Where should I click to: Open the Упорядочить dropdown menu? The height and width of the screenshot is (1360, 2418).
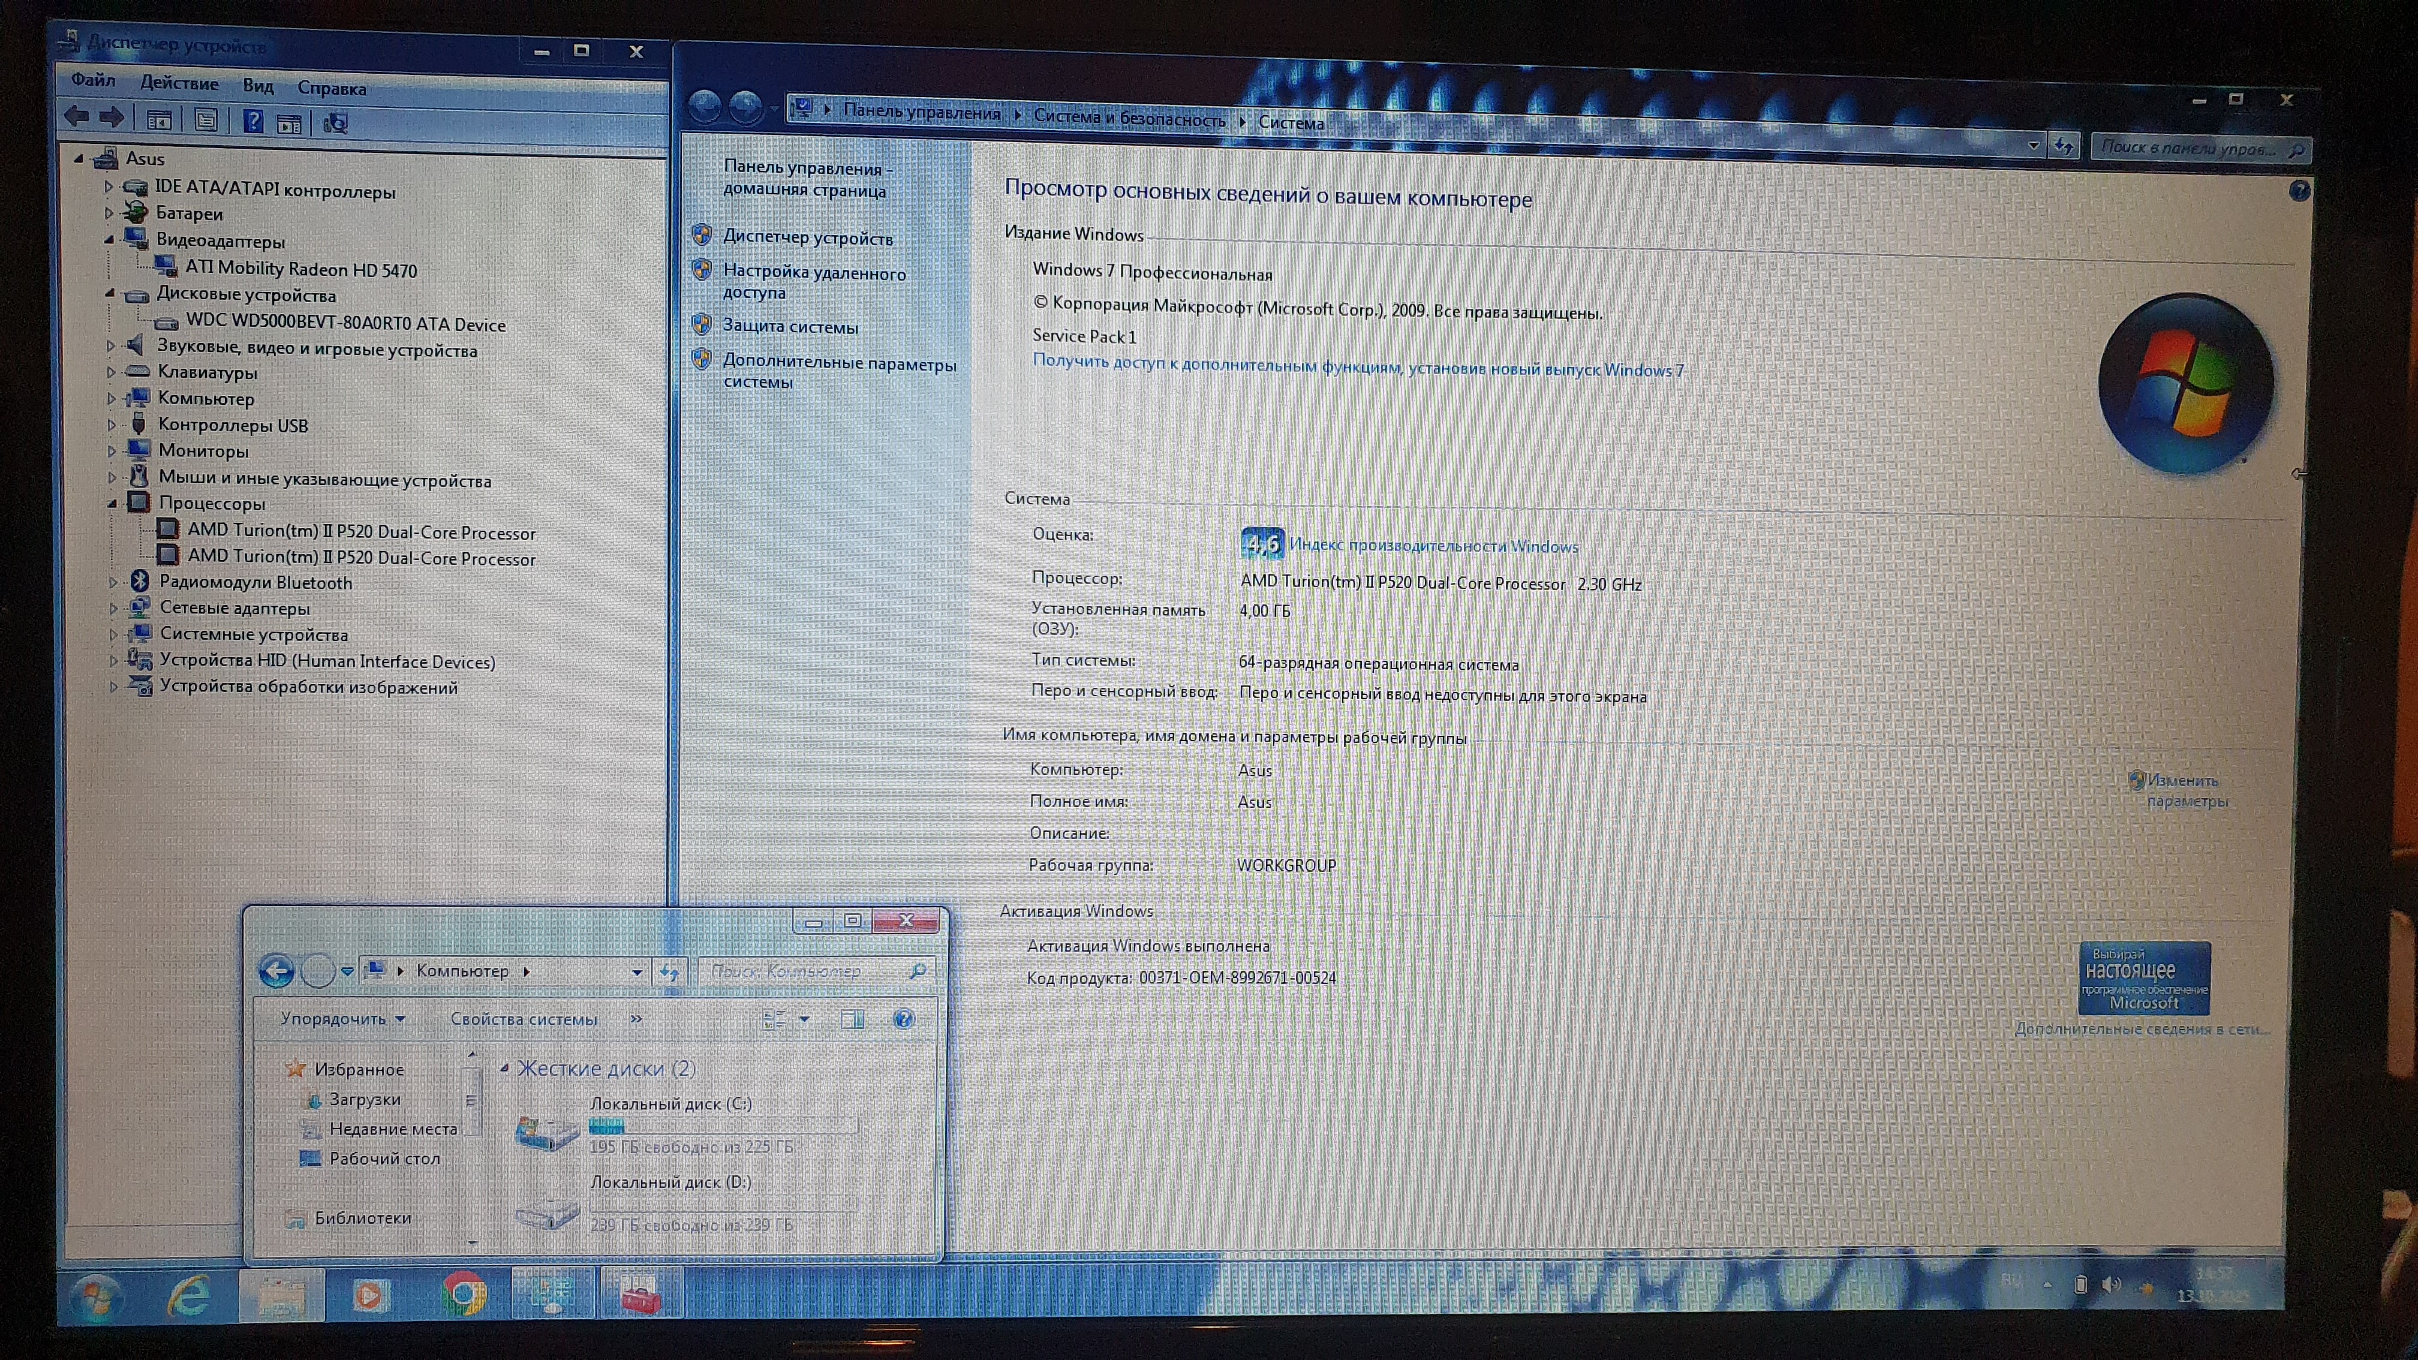pos(342,1018)
